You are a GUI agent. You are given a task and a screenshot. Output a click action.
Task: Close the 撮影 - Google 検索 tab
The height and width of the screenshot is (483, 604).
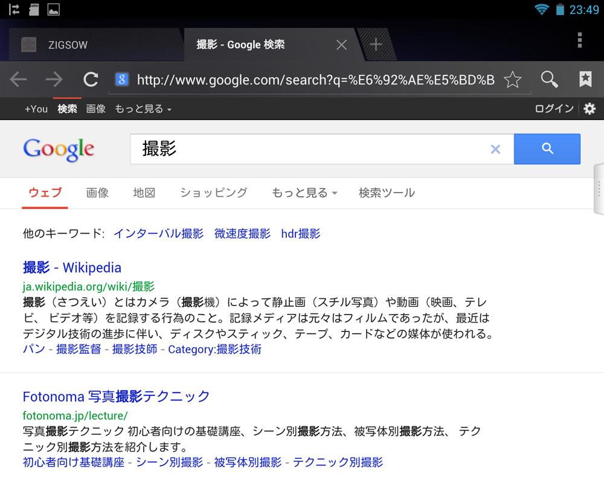point(341,45)
